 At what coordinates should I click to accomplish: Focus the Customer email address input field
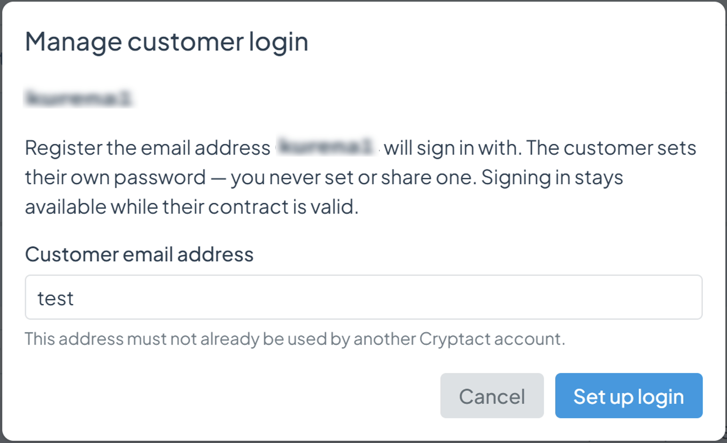coord(364,297)
